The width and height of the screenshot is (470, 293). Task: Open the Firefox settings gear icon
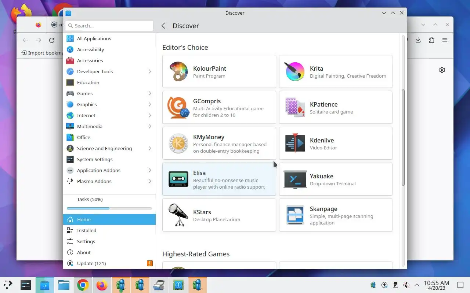click(442, 70)
